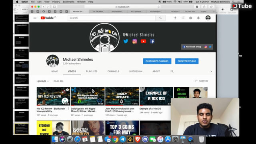The width and height of the screenshot is (256, 144).
Task: Search the channel with magnifier icon
Action: click(172, 71)
